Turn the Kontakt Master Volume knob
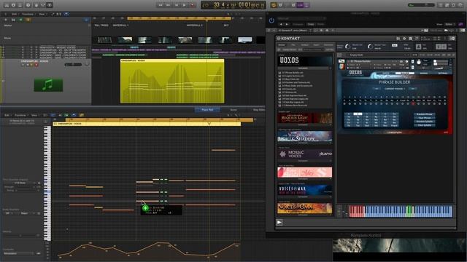The image size is (467, 262). (347, 47)
